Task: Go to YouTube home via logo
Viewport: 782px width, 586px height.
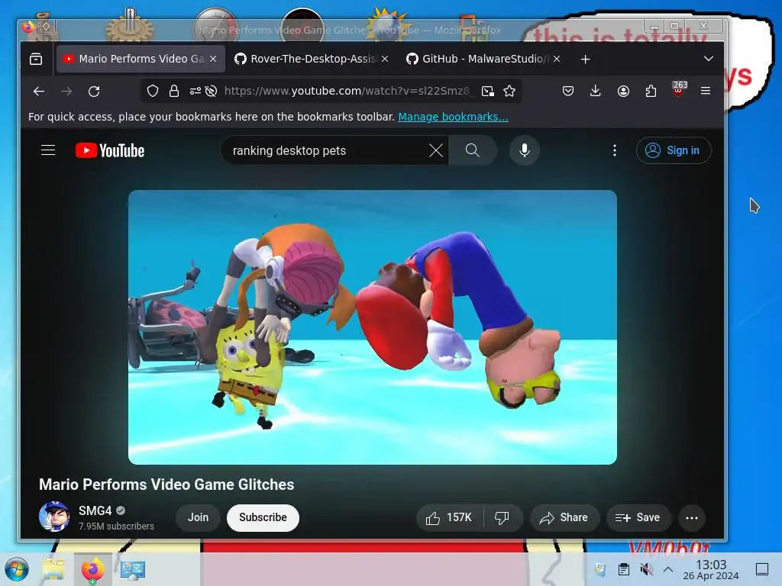Action: 110,150
